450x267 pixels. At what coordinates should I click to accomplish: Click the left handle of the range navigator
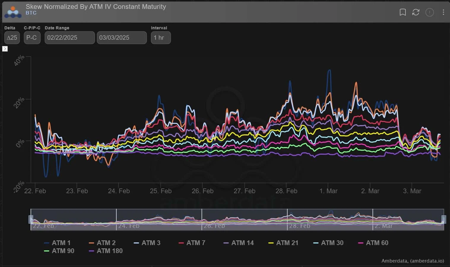[31, 219]
